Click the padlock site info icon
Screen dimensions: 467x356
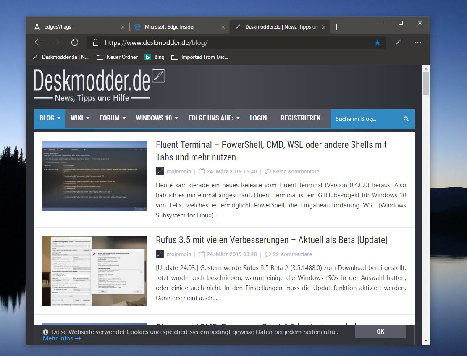(96, 42)
